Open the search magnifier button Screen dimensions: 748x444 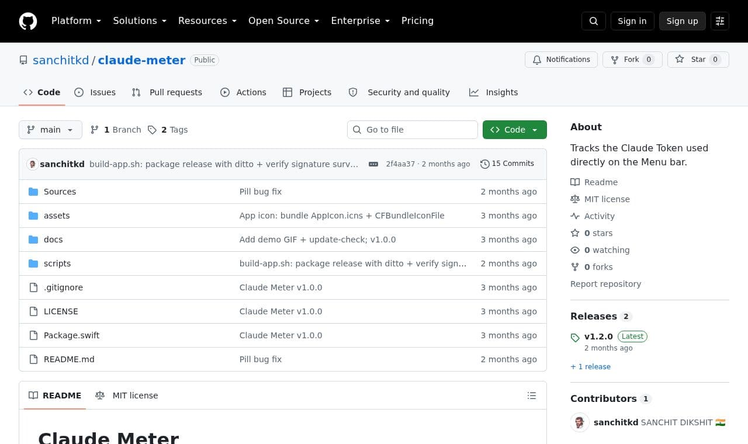tap(594, 21)
